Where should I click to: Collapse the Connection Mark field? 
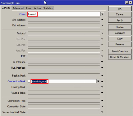[x=102, y=81]
